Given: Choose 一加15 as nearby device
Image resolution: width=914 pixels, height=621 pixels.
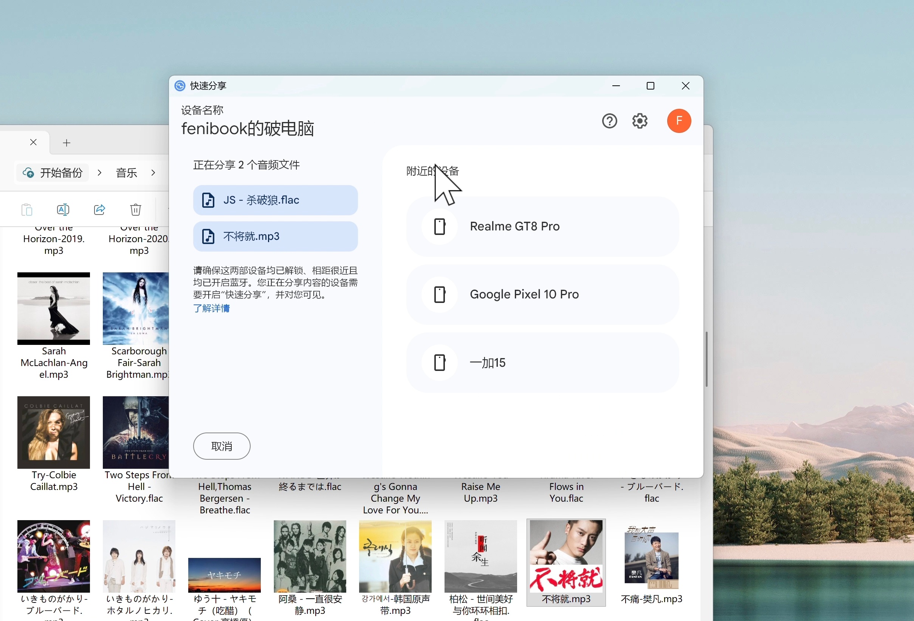Looking at the screenshot, I should coord(542,362).
